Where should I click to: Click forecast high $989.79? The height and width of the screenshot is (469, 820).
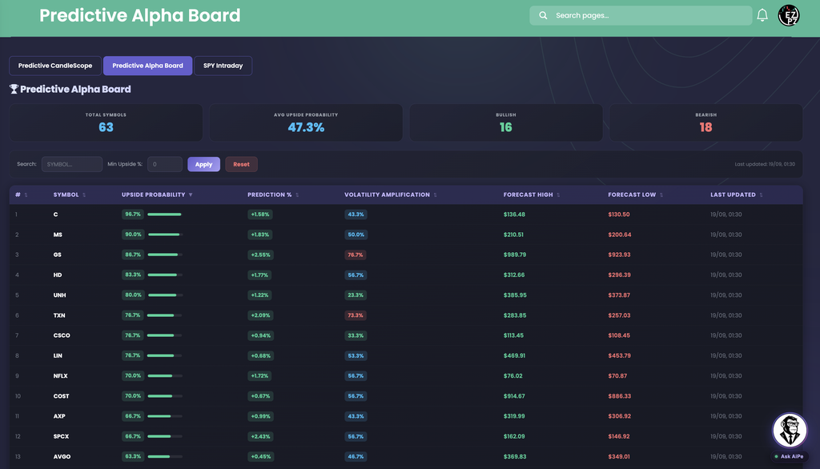(515, 255)
